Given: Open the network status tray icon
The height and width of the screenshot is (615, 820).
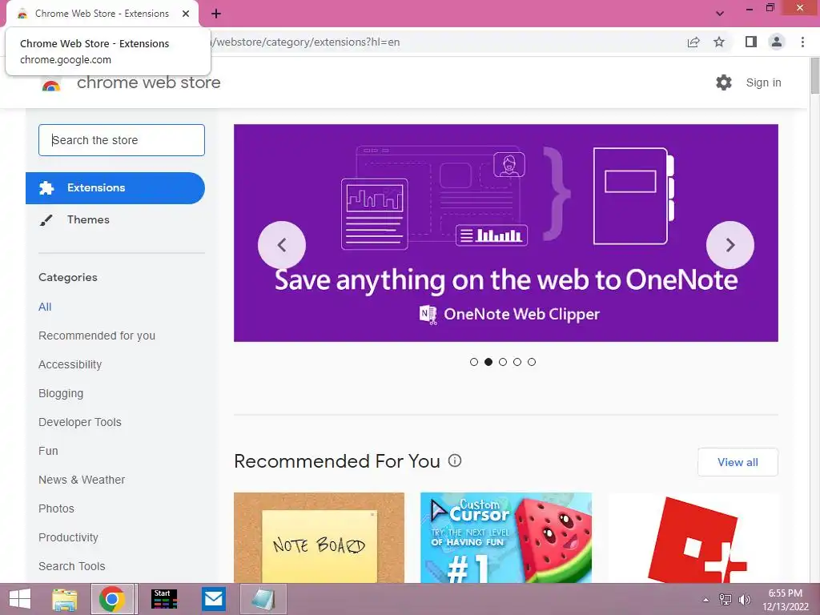Looking at the screenshot, I should point(726,600).
